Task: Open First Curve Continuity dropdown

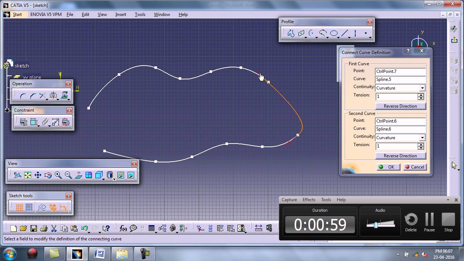Action: (x=422, y=88)
